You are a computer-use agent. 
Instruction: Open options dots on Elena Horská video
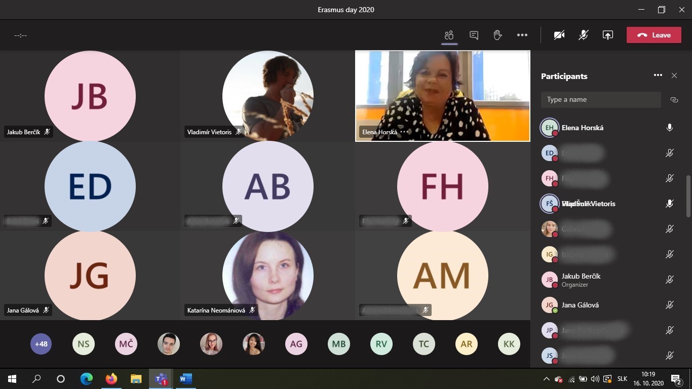[404, 132]
